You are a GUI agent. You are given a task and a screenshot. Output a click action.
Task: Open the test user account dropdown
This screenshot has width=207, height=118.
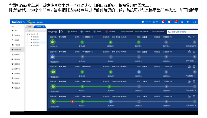coord(146,22)
